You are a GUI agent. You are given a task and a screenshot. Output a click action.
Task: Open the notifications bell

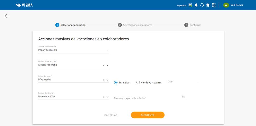[196, 5]
